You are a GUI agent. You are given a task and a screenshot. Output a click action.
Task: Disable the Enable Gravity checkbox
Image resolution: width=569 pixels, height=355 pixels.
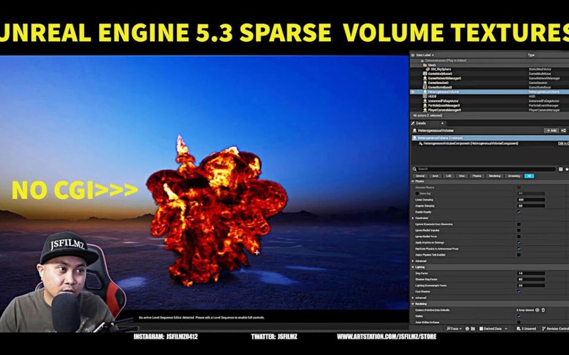tap(519, 212)
